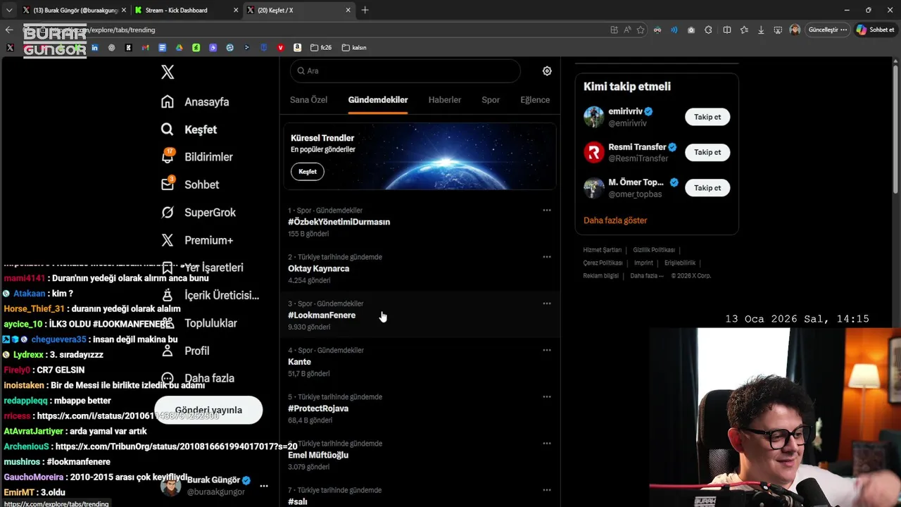Click Keşfet button on Küresel Trendler banner
The width and height of the screenshot is (901, 507).
pos(308,172)
